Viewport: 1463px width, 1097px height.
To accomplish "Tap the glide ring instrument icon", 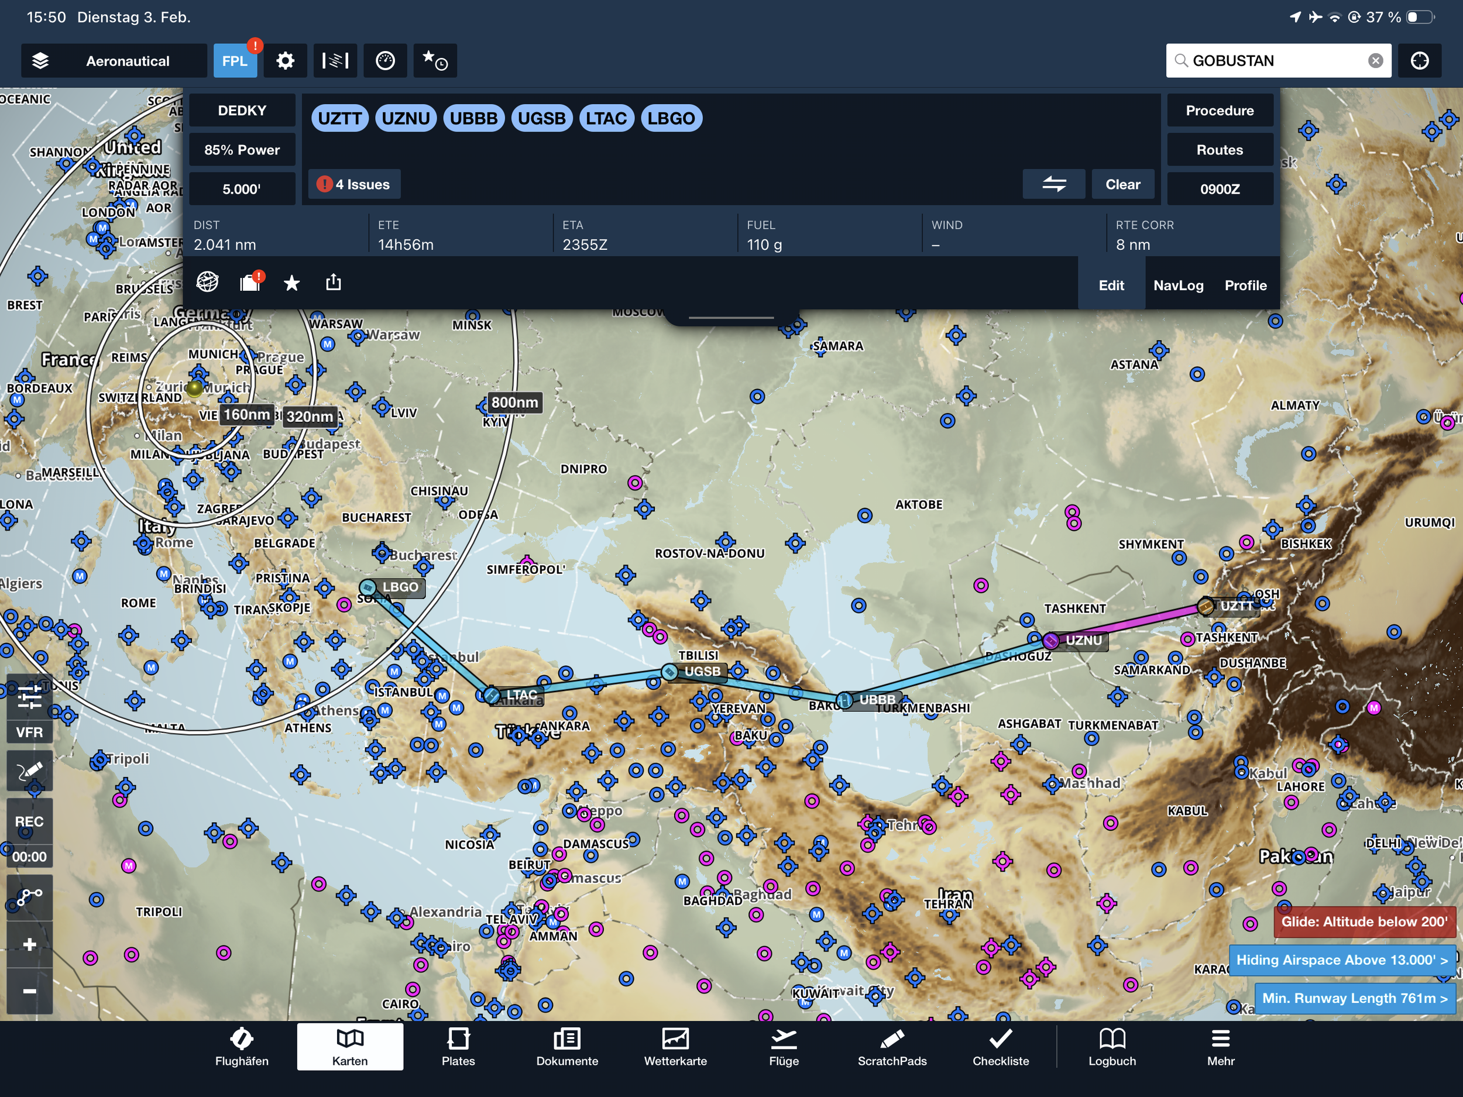I will coord(385,61).
